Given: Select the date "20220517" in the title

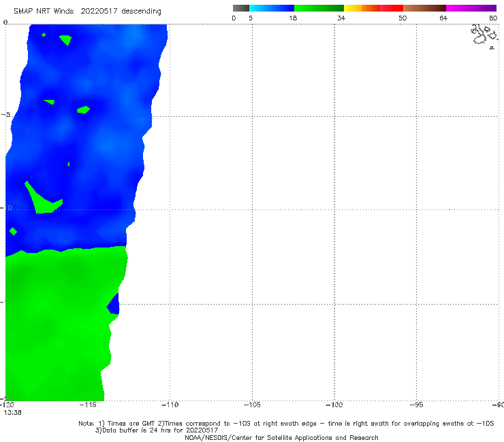Looking at the screenshot, I should (99, 12).
